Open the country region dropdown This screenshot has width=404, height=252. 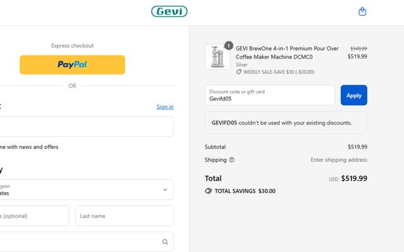click(x=87, y=189)
